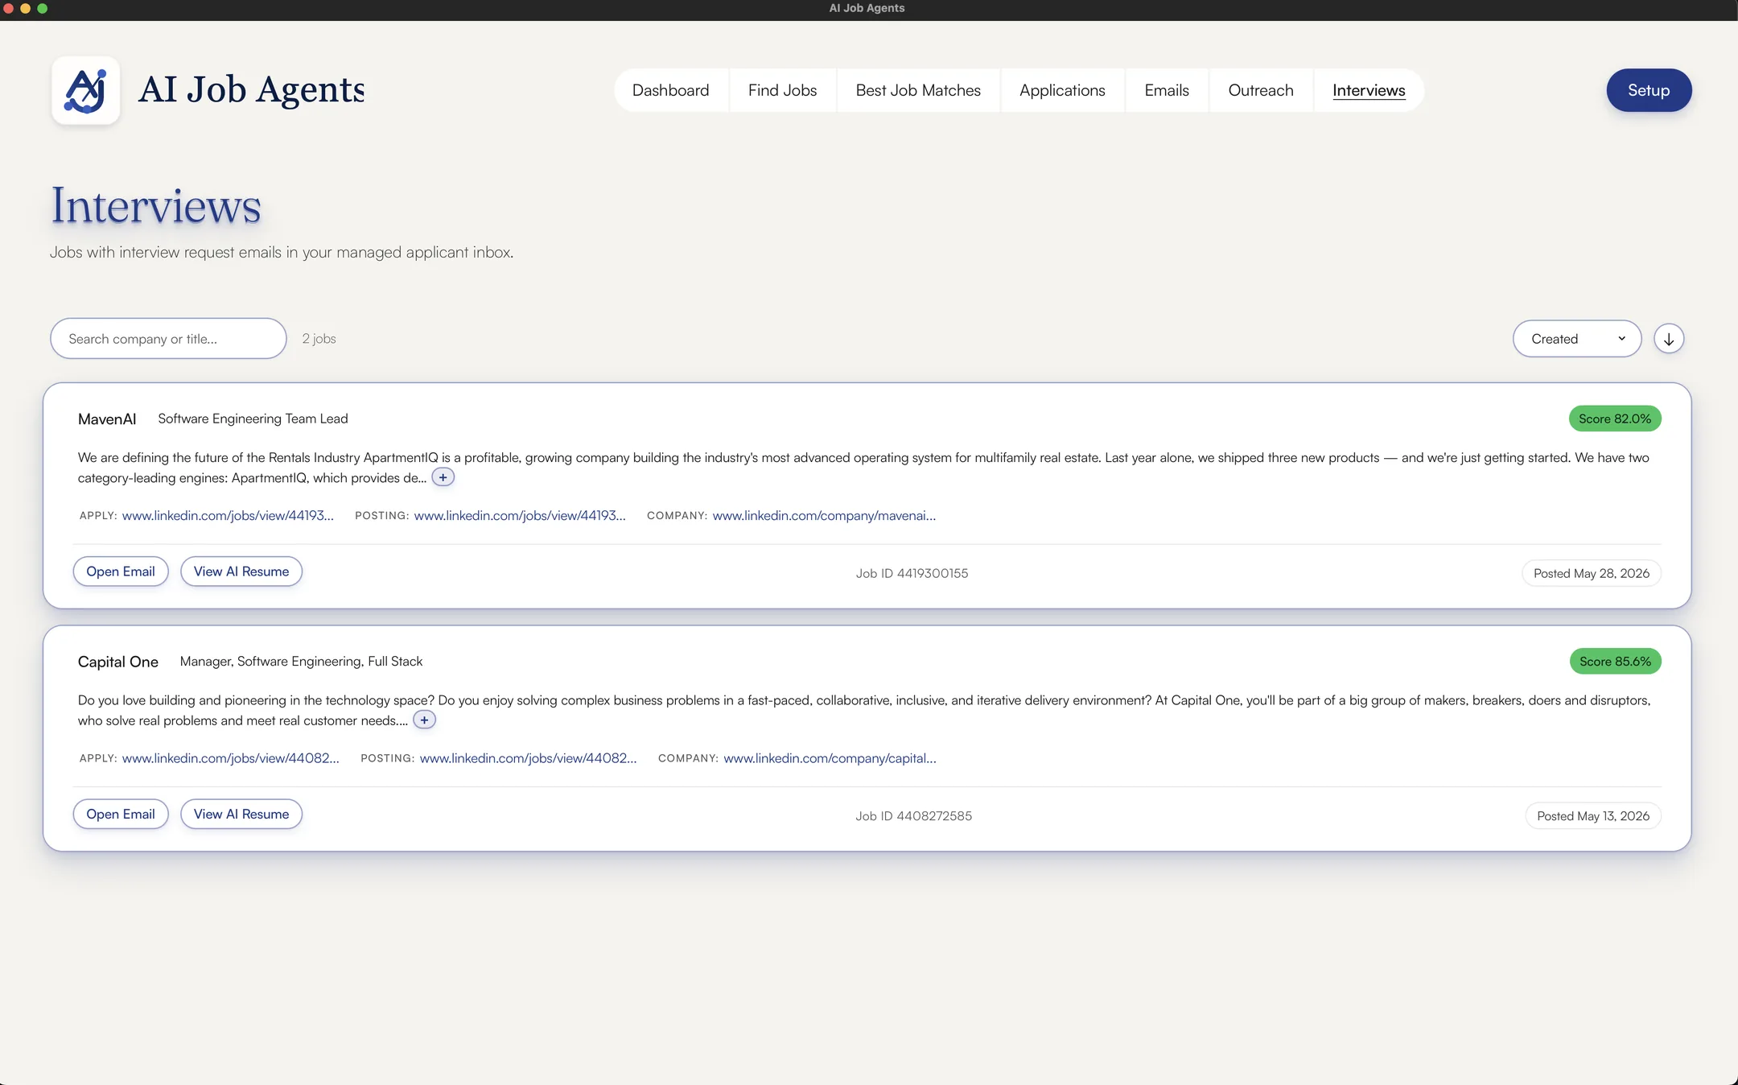The height and width of the screenshot is (1085, 1738).
Task: Open Email for Capital One job
Action: click(121, 815)
